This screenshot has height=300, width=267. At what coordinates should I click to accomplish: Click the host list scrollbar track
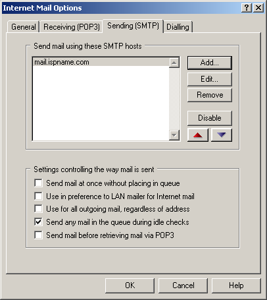click(174, 99)
